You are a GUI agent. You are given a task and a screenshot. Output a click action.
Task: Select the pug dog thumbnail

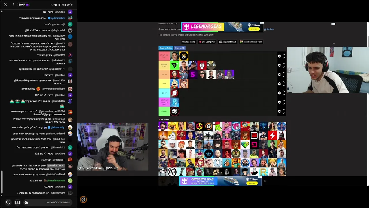coord(211,65)
